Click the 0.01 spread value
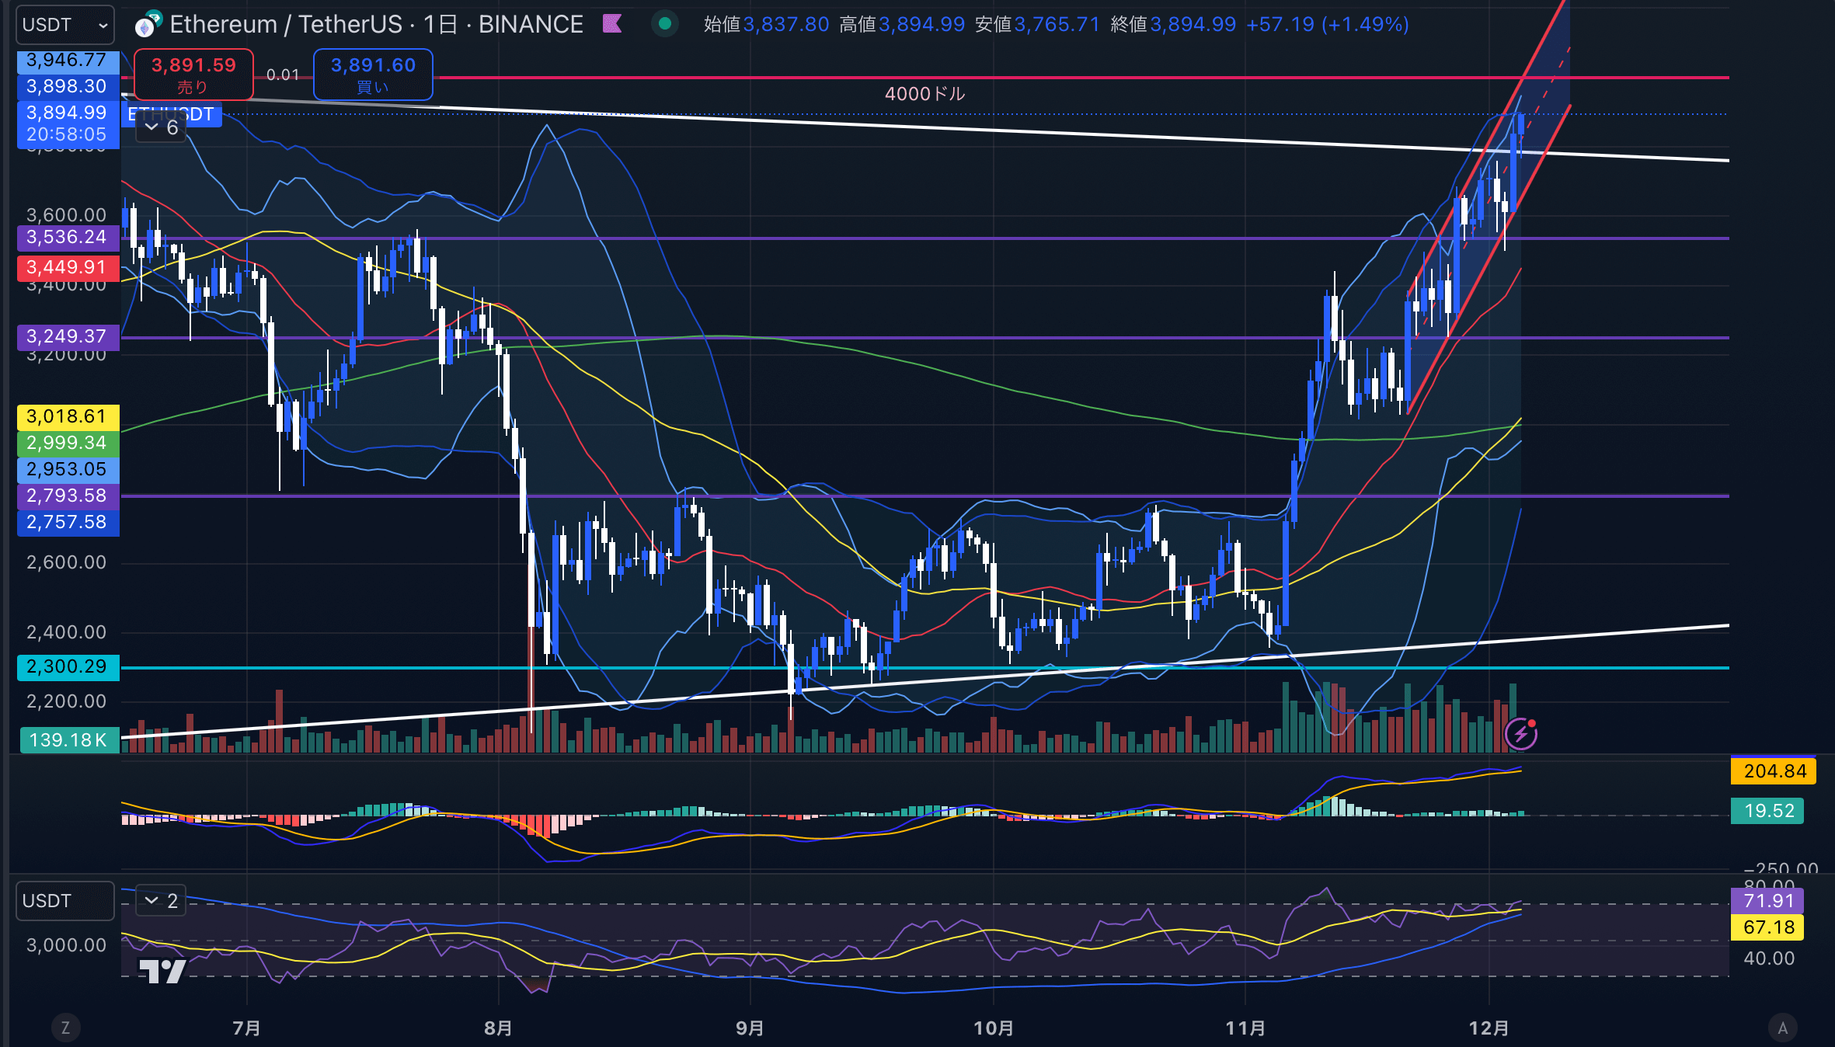 [x=283, y=75]
